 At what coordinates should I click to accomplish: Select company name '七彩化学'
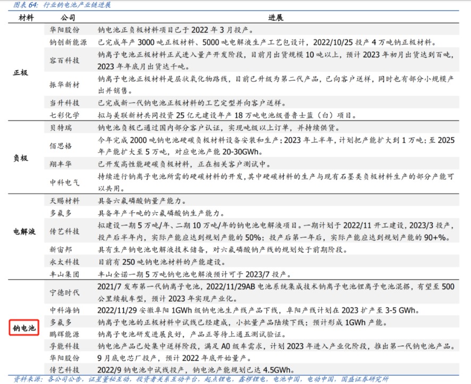coord(64,115)
